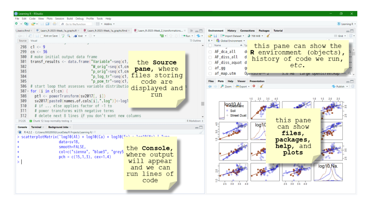Screen dimensions: 371x206
Task: Open the Import Dataset dropdown
Action: (x=232, y=36)
